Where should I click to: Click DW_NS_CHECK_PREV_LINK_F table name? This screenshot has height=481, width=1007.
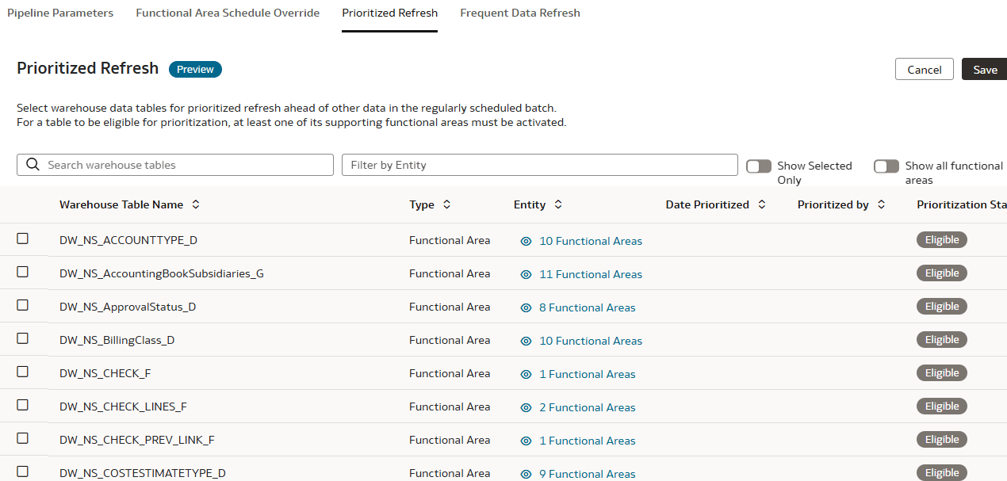point(137,440)
